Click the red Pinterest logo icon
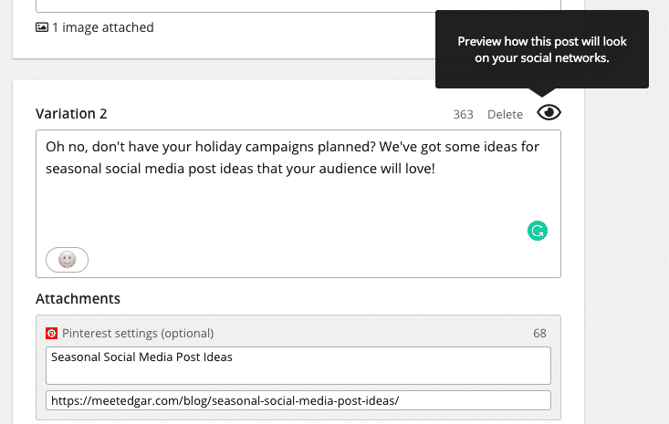Image resolution: width=669 pixels, height=424 pixels. tap(52, 333)
